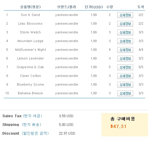Click the 브랜드/셀러 column header

(x=66, y=7)
